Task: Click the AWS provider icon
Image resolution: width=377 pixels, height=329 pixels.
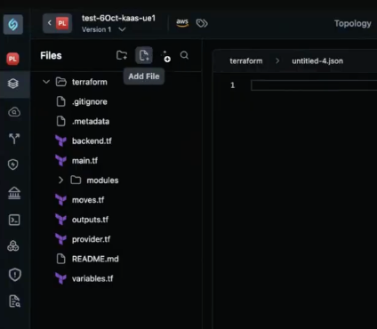Action: pyautogui.click(x=182, y=23)
